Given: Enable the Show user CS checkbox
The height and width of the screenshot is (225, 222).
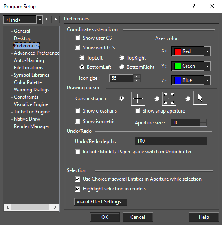Looking at the screenshot, I should click(x=77, y=38).
